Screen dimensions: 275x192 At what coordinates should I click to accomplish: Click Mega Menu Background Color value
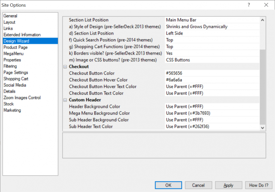212,113
